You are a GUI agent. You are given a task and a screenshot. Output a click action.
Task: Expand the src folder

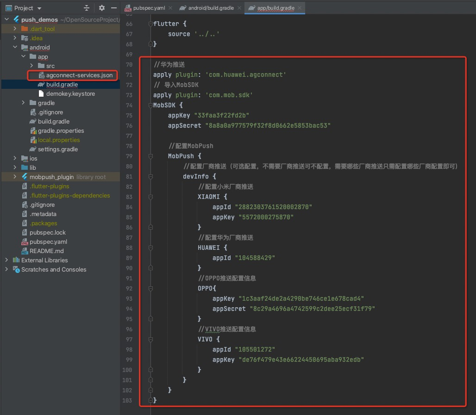(32, 66)
